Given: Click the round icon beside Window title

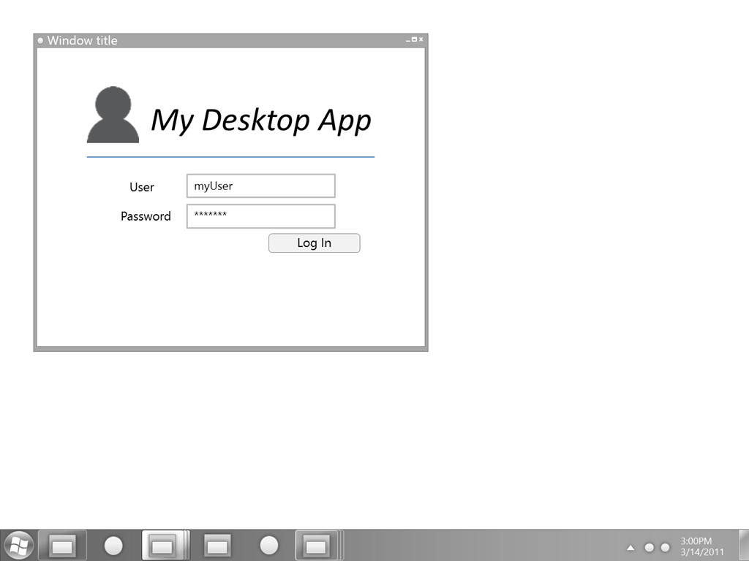Looking at the screenshot, I should coord(40,40).
